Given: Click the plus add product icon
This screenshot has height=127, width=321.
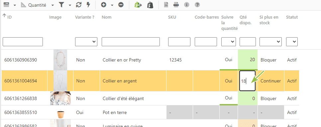Looking at the screenshot, I should [104, 5].
